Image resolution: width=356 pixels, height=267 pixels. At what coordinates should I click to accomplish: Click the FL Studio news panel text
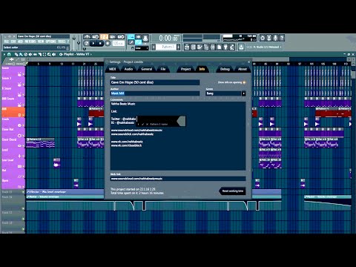[265, 47]
